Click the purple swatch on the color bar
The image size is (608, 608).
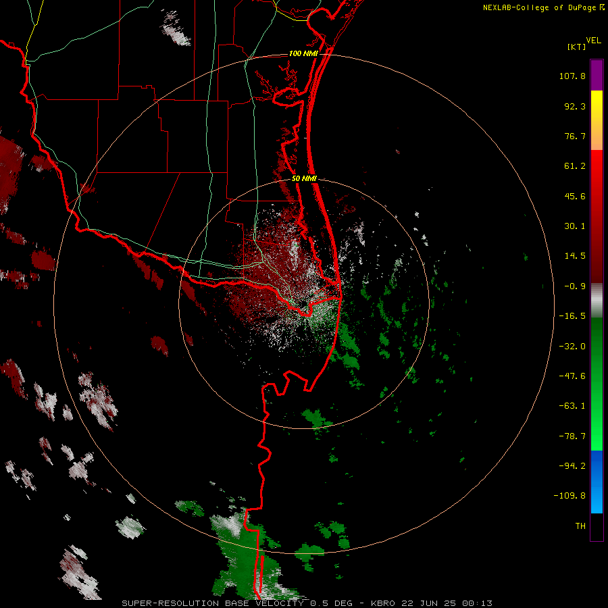tap(597, 75)
